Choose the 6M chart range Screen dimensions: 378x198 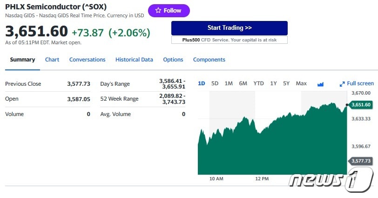(x=243, y=83)
